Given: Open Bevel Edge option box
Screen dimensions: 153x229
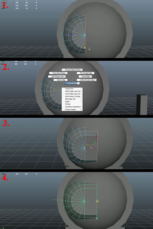Looking at the screenshot, I should pyautogui.click(x=91, y=76).
